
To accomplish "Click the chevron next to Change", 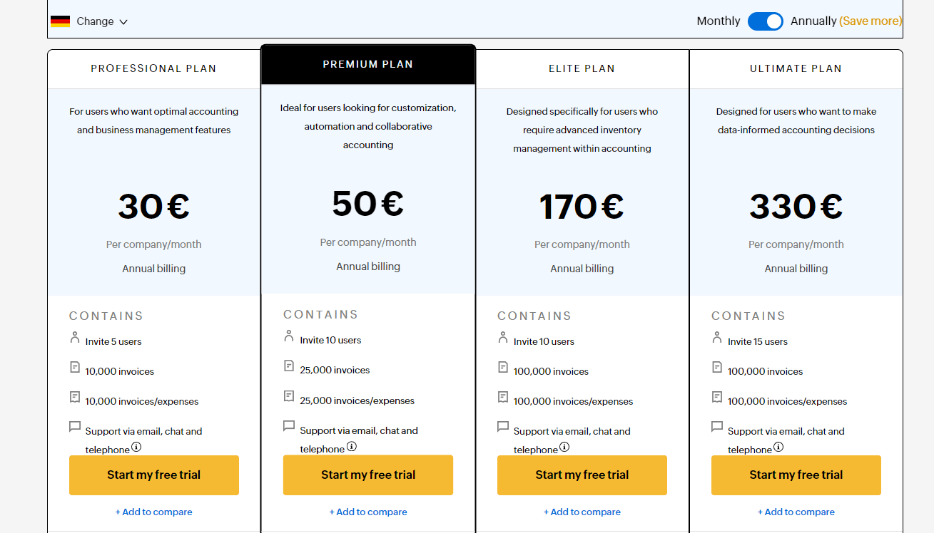I will pyautogui.click(x=123, y=22).
